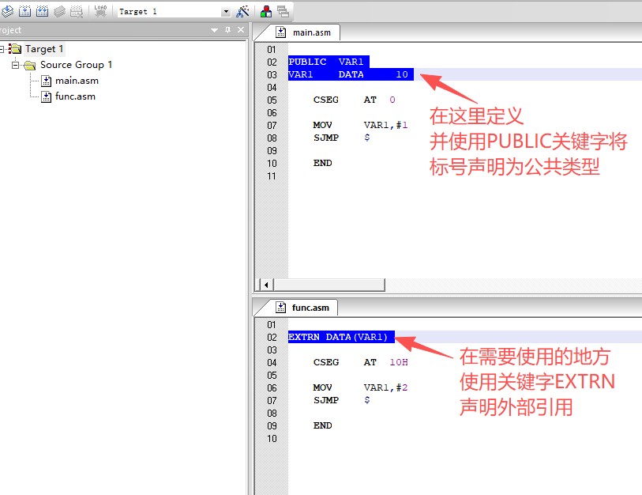Click the left arrow of the editor scrollbar
The height and width of the screenshot is (495, 642).
coord(265,284)
